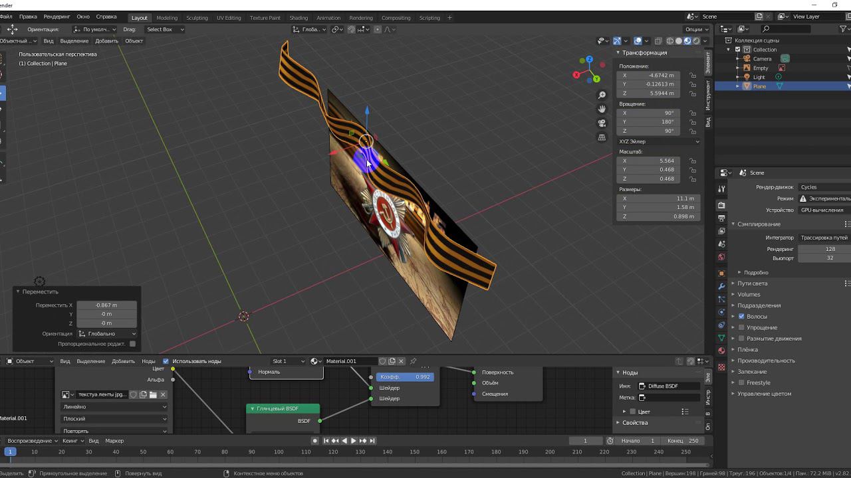The height and width of the screenshot is (478, 851).
Task: Open the Material properties tab icon
Action: (x=721, y=351)
